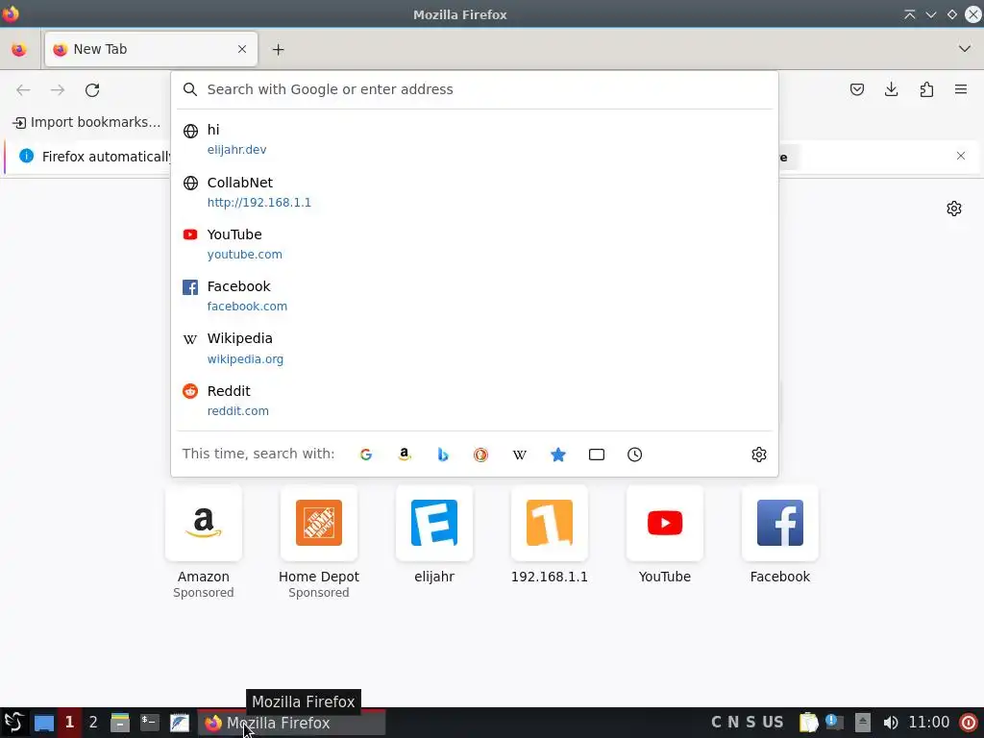Click the red power tray icon
The image size is (984, 738).
coord(969,723)
